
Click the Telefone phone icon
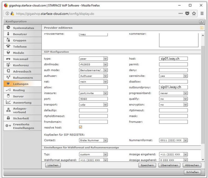(8, 46)
